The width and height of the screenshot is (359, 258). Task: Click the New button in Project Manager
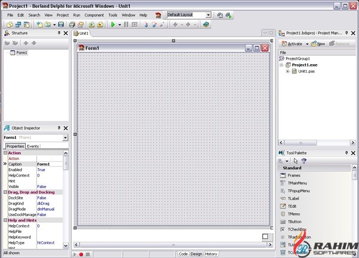click(318, 44)
